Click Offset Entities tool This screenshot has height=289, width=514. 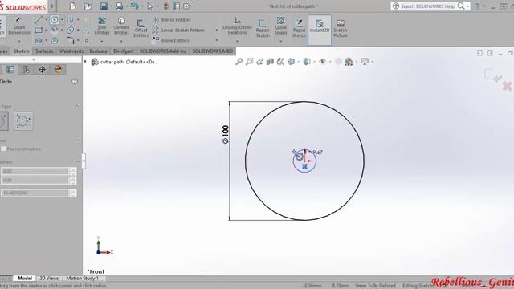(x=141, y=28)
